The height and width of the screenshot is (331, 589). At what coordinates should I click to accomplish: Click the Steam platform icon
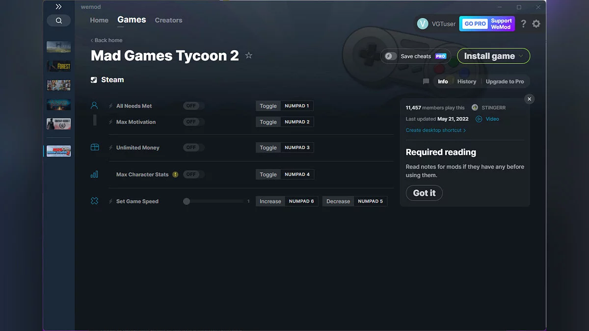[x=93, y=79]
